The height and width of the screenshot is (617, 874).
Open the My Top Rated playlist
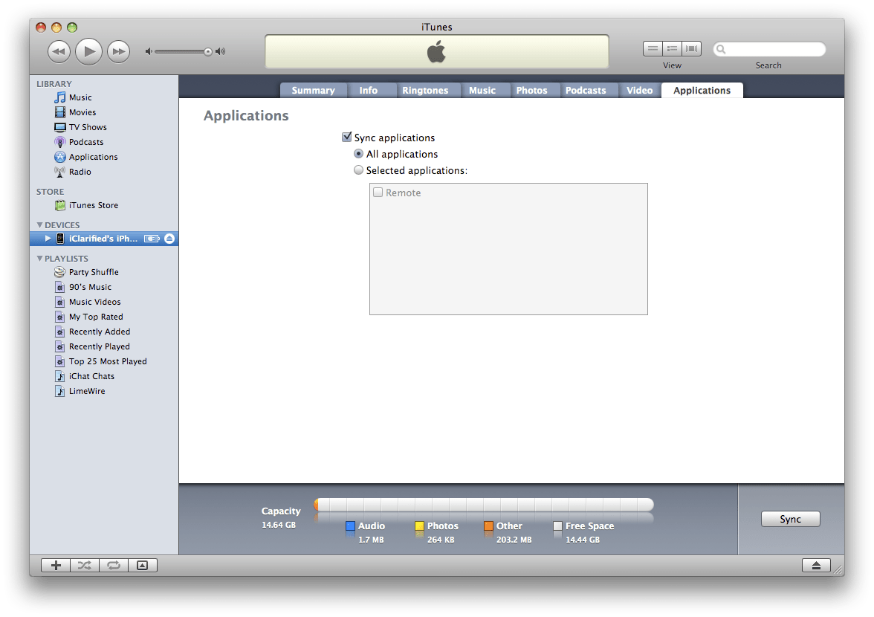click(96, 317)
